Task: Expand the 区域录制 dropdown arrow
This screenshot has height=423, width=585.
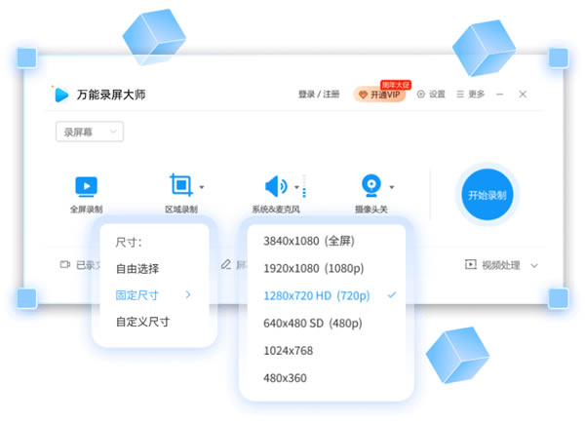Action: point(202,187)
